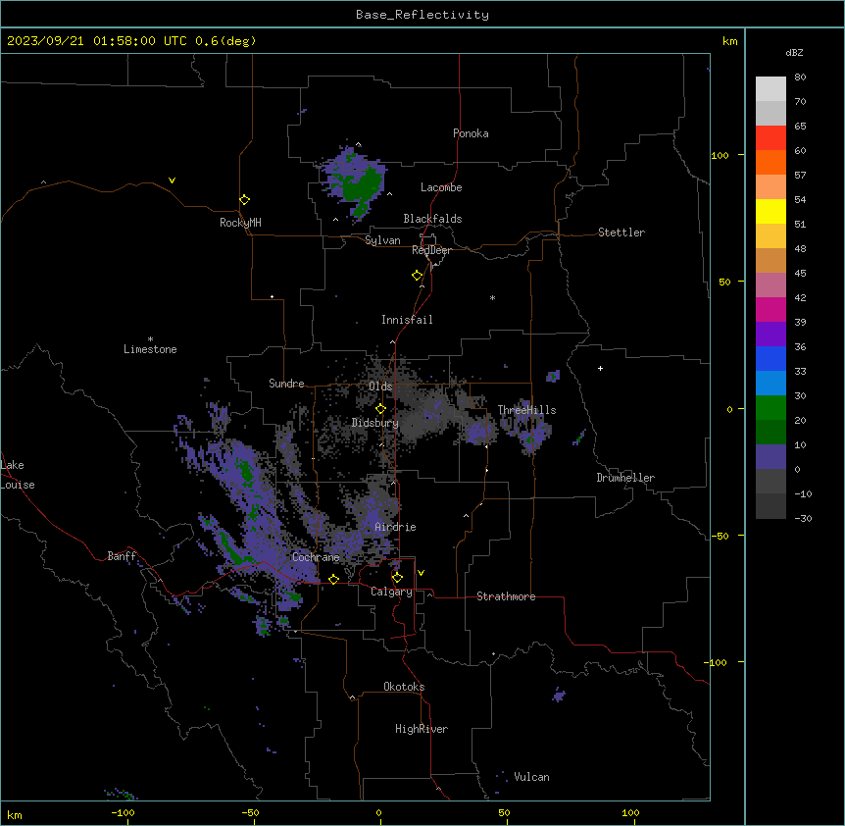This screenshot has width=845, height=826.
Task: Click the Lake Louise label
Action: (18, 475)
